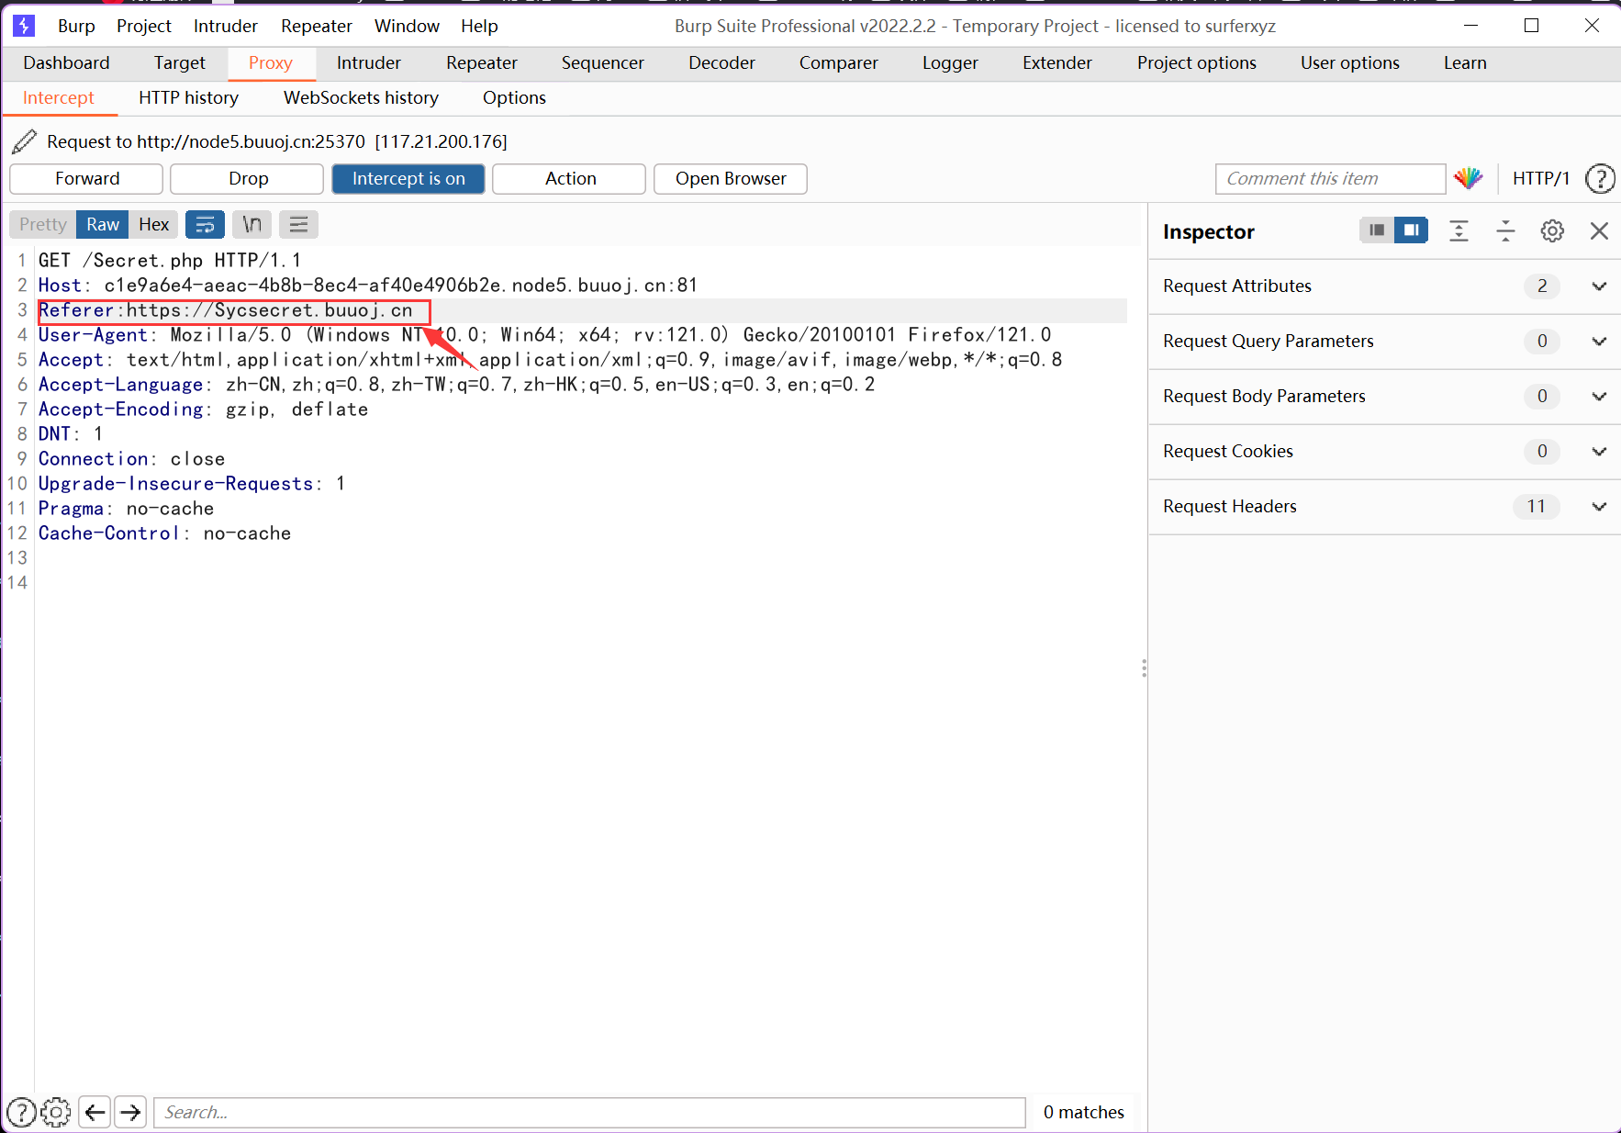Open search help icon at bottom left
This screenshot has height=1133, width=1621.
coord(21,1112)
